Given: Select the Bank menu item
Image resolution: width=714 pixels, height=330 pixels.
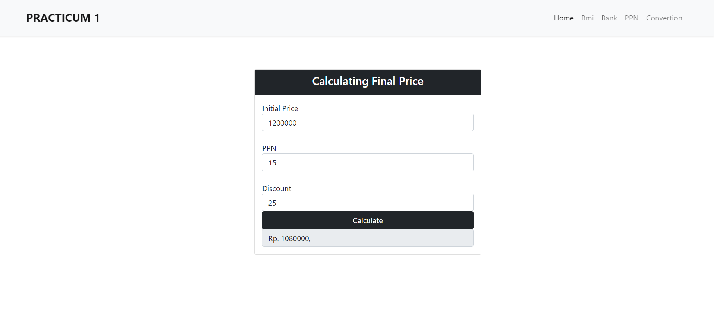Looking at the screenshot, I should (x=609, y=18).
